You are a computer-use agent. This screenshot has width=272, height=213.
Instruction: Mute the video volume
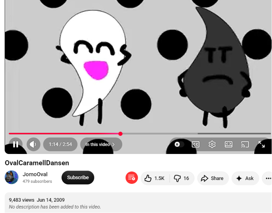(33, 144)
